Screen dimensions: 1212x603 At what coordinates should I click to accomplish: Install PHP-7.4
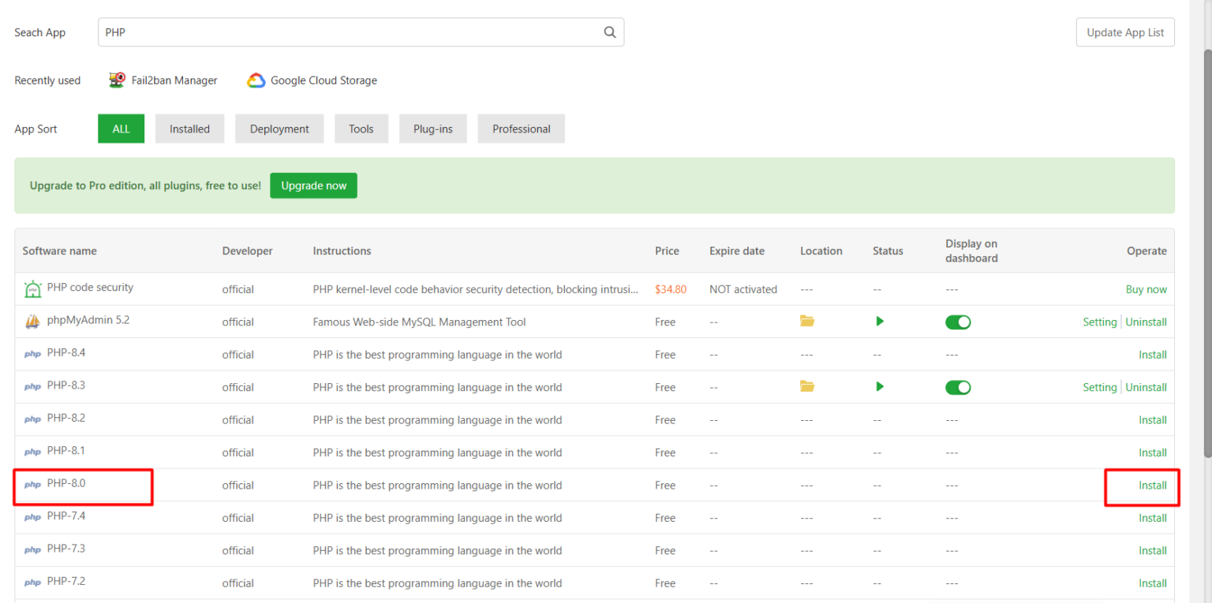1152,518
